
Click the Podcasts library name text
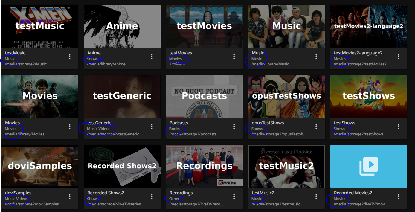coord(179,123)
